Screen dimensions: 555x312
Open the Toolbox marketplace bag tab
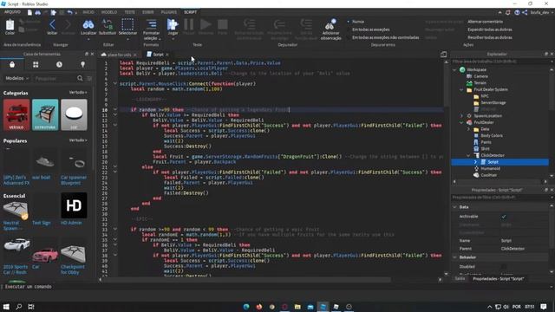[12, 65]
